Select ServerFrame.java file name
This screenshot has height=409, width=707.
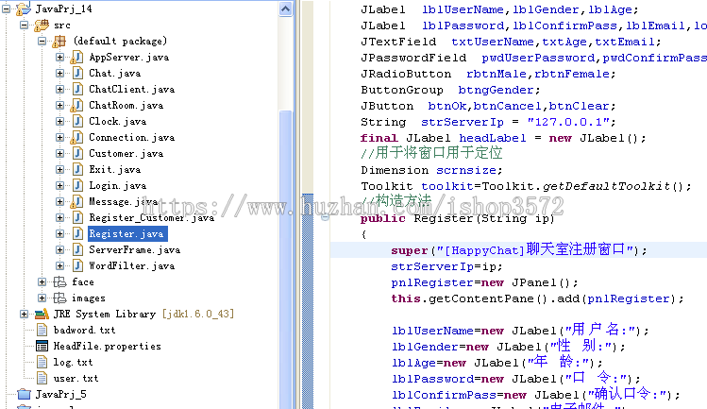click(134, 249)
